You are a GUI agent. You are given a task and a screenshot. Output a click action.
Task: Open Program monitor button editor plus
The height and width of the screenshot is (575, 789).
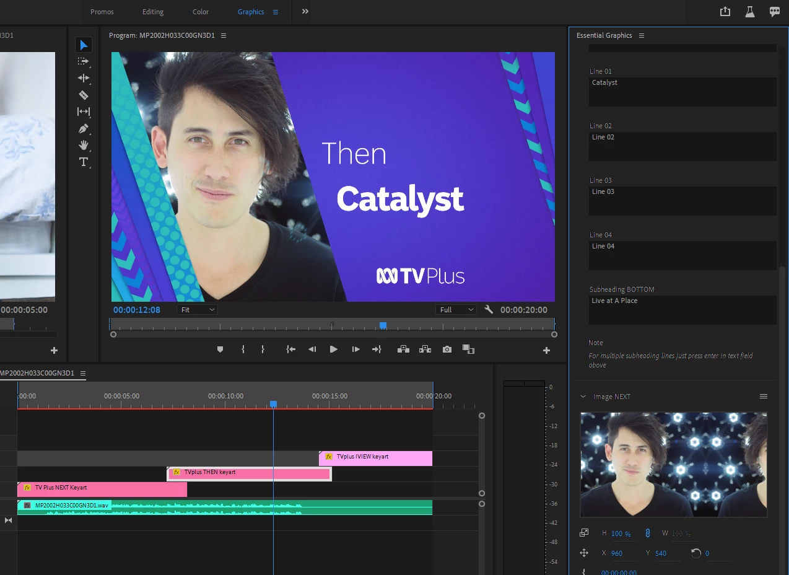pos(546,350)
